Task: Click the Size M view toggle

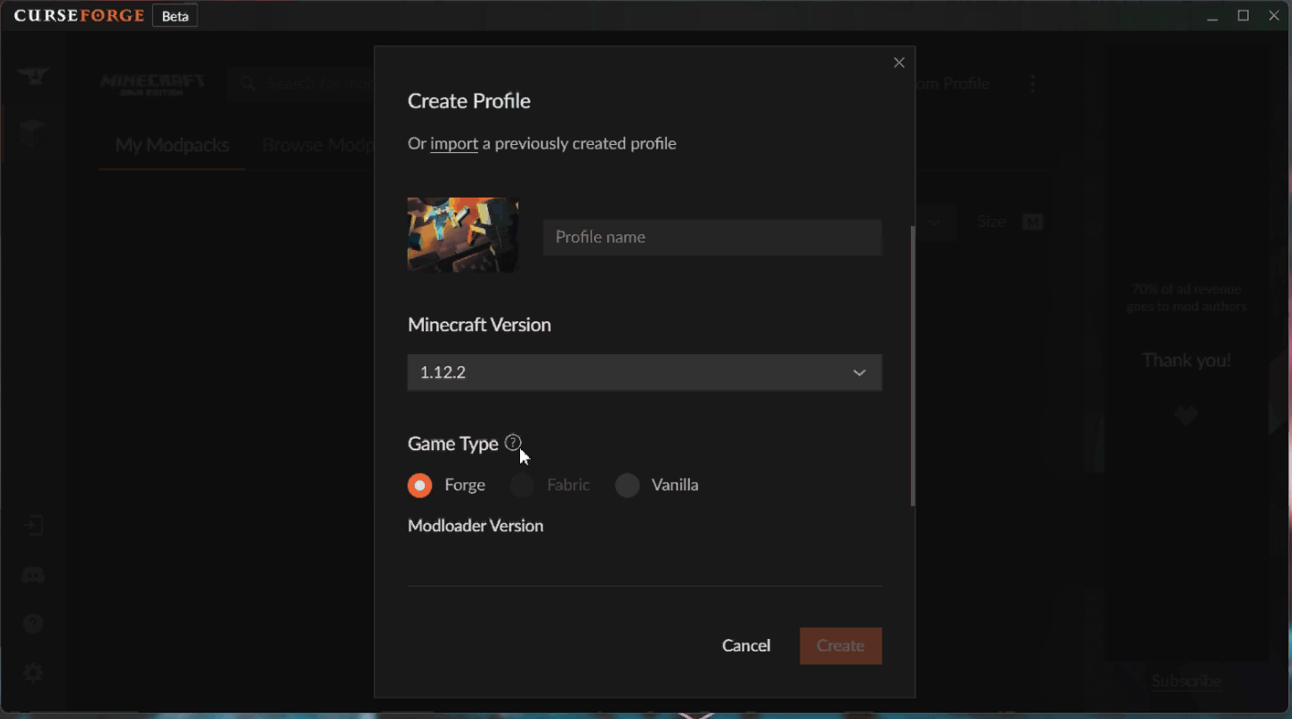Action: click(x=1032, y=222)
